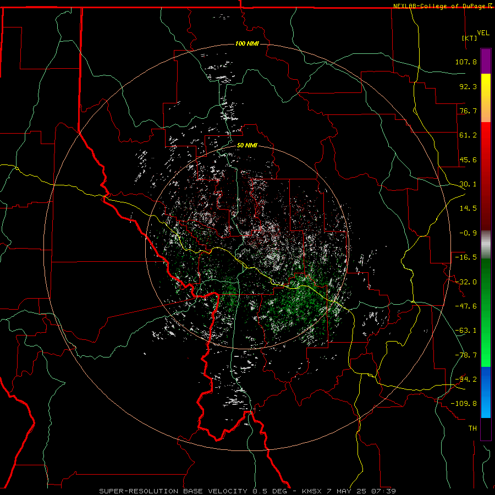Click the -94.2 legend value
The image size is (495, 495).
(466, 380)
